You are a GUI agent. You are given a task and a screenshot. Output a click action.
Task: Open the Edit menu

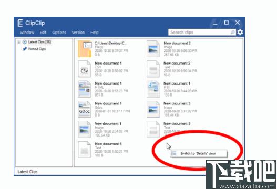pyautogui.click(x=43, y=33)
